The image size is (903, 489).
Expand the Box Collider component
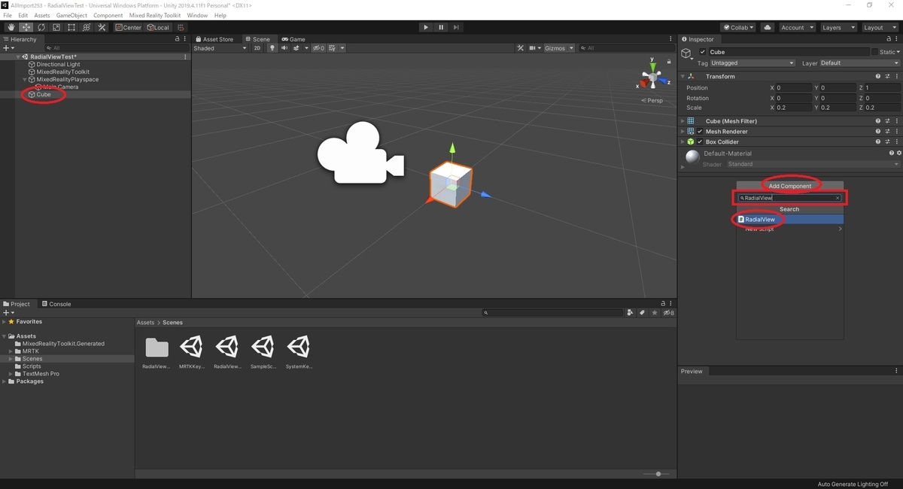click(x=683, y=141)
